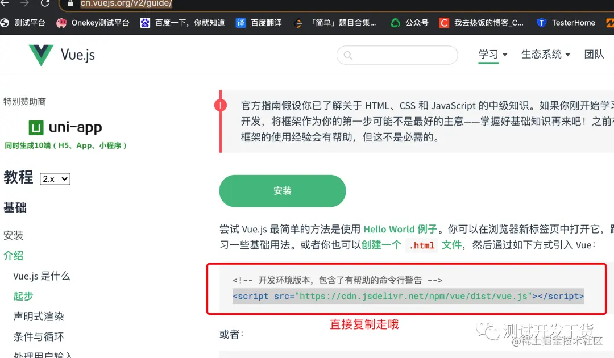Open the 公众号 bookmark
Screen dimensions: 614x358
click(x=409, y=23)
